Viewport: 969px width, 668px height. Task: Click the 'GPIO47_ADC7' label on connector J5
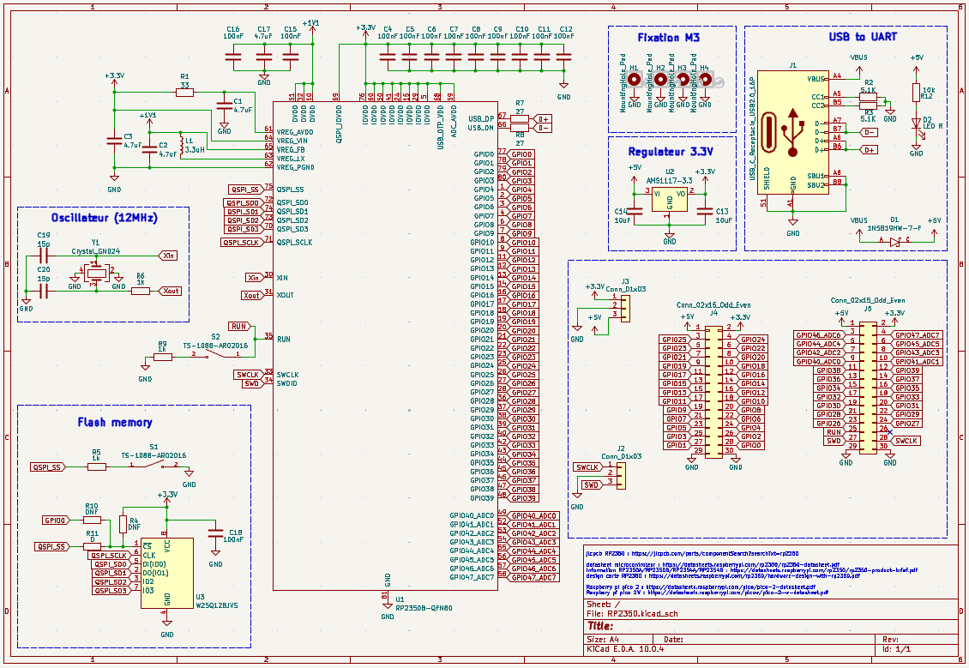coord(917,335)
